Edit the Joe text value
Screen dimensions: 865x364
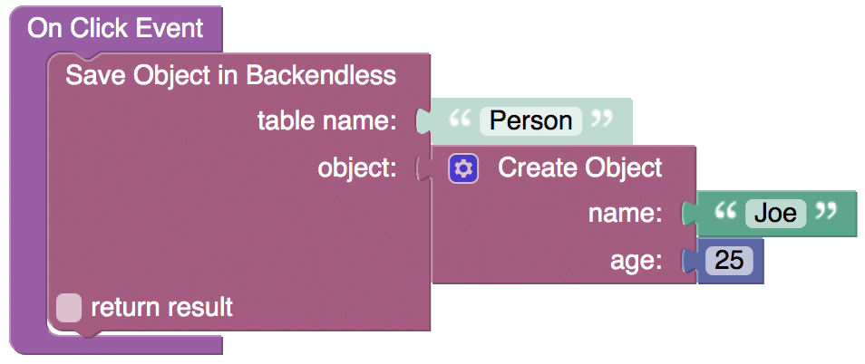[775, 214]
